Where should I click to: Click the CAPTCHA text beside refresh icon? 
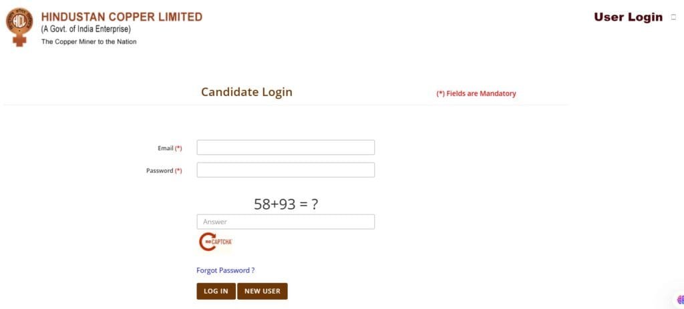pyautogui.click(x=224, y=241)
